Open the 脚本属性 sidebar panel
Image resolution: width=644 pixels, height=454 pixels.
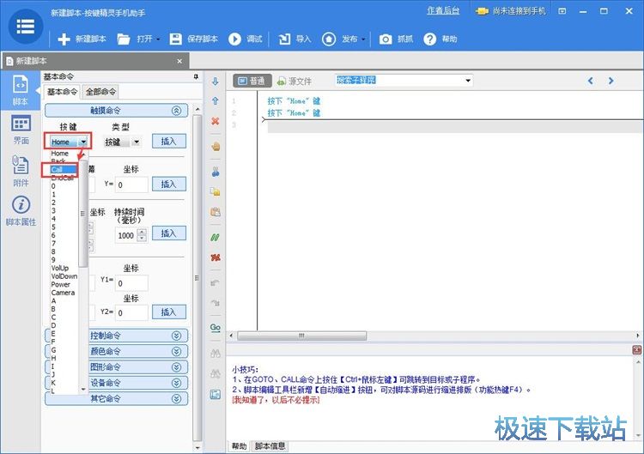(21, 211)
